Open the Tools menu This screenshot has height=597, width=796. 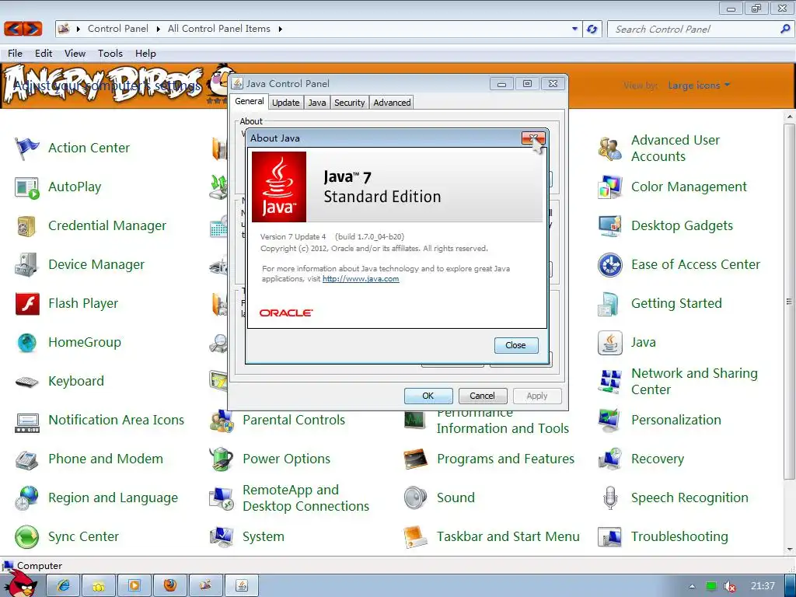tap(110, 54)
